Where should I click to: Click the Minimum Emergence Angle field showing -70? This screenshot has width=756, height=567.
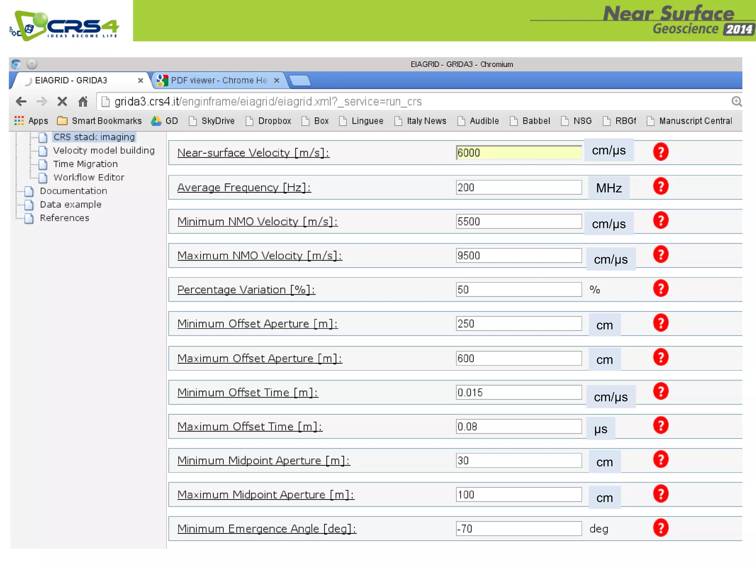(x=519, y=529)
